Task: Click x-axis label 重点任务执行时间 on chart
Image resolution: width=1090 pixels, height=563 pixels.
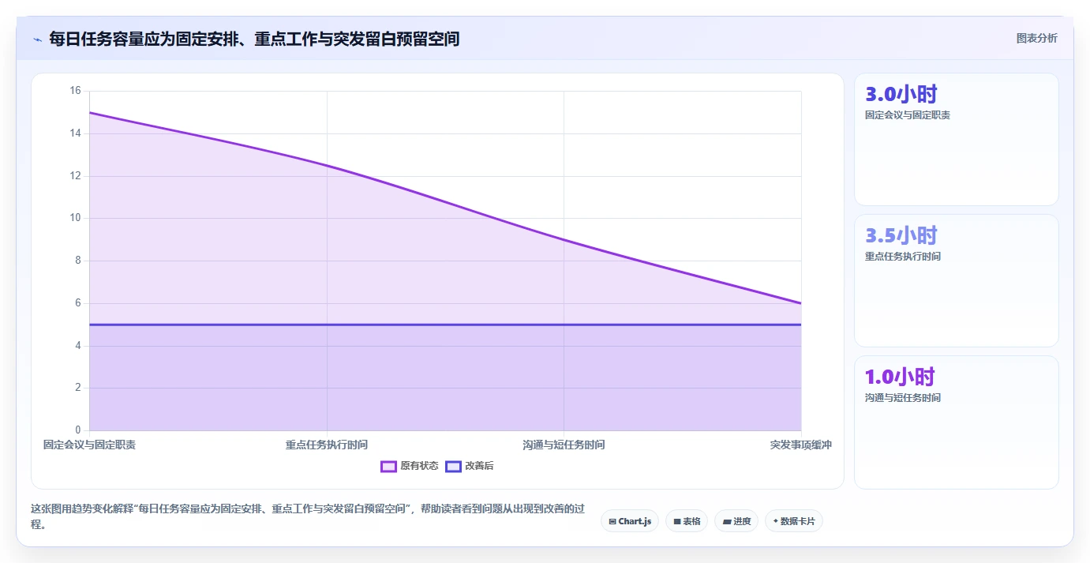Action: [327, 445]
